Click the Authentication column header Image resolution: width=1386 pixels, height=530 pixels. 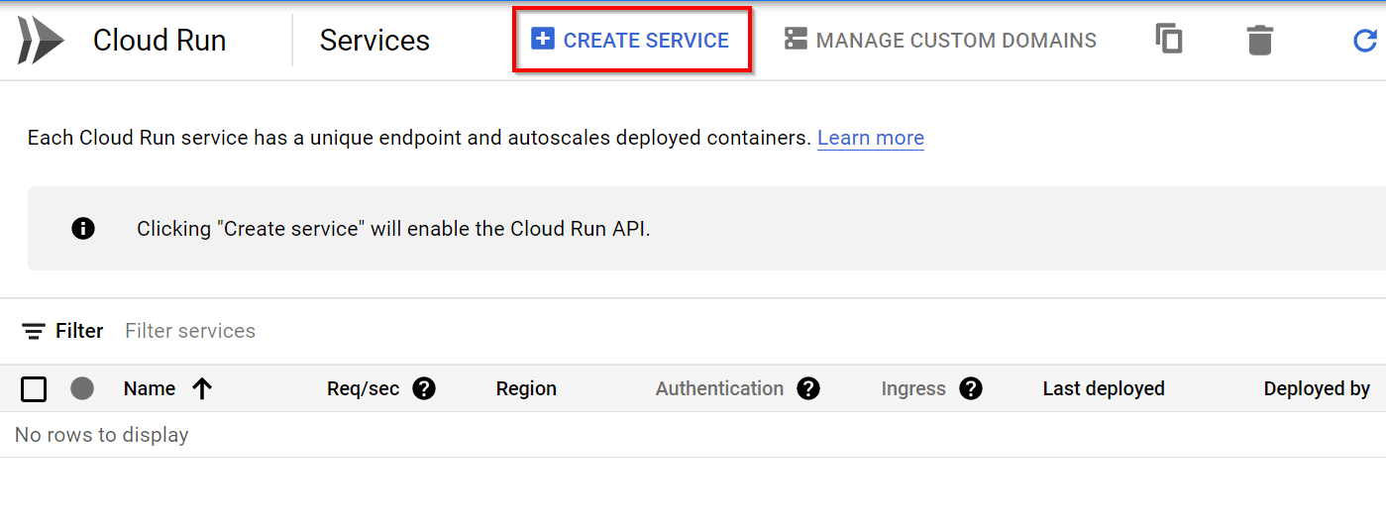[x=719, y=388]
